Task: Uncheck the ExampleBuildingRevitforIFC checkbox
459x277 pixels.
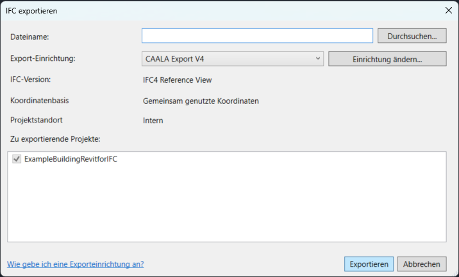Action: tap(16, 160)
